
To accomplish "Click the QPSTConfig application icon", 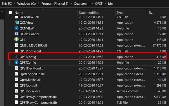I will pos(16,57).
